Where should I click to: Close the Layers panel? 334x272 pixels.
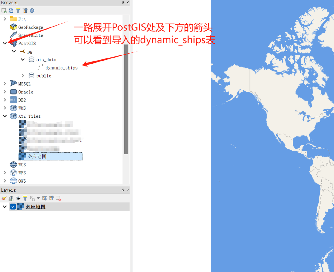click(128, 190)
